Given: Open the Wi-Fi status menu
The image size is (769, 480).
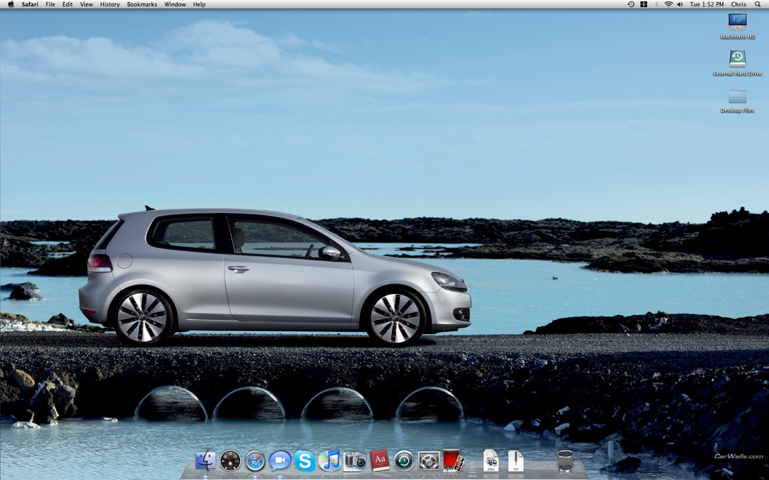Looking at the screenshot, I should click(x=668, y=4).
